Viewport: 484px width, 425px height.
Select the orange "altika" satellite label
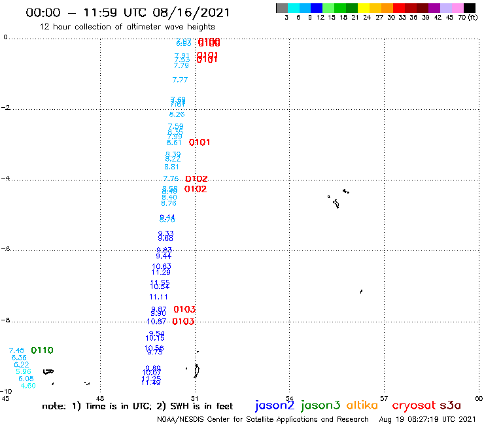click(362, 405)
